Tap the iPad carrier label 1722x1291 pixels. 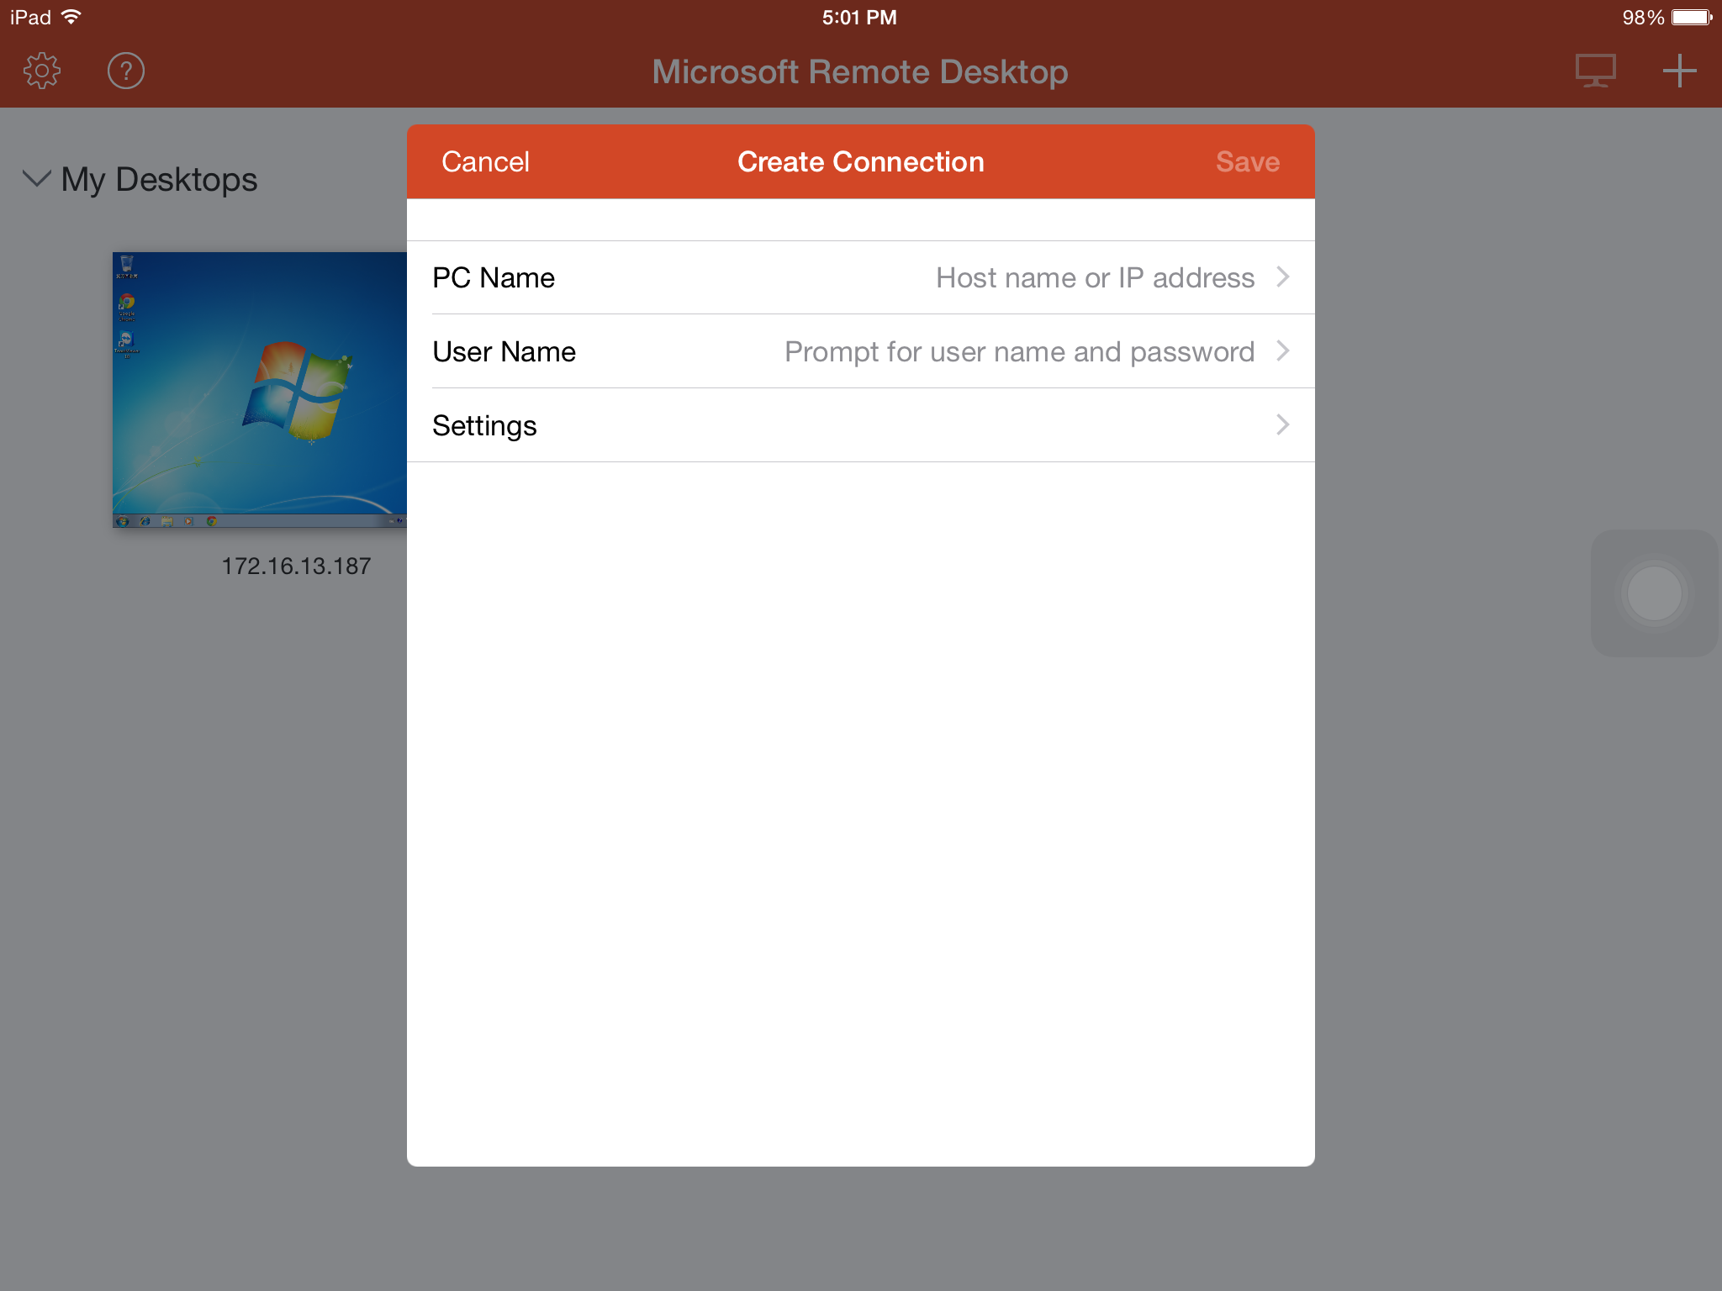pyautogui.click(x=30, y=18)
